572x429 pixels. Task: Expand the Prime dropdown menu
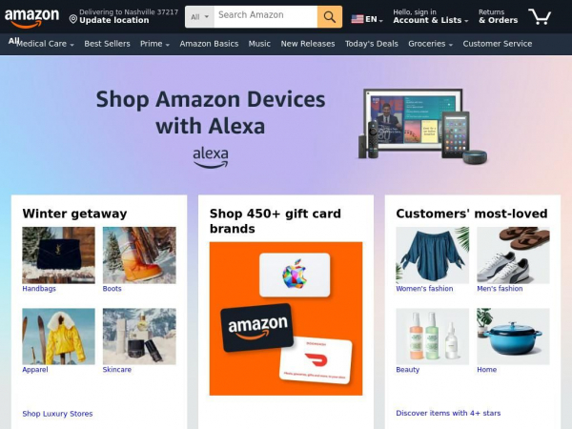[154, 44]
